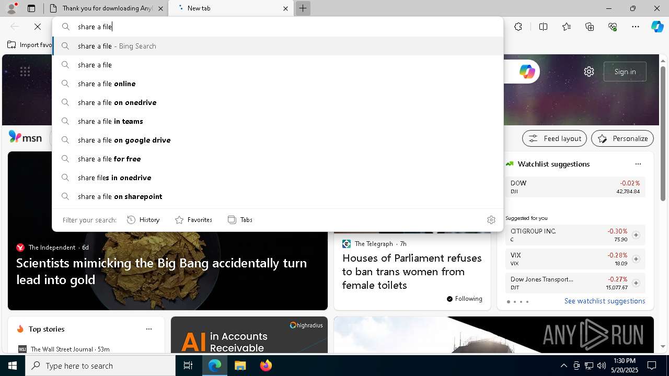Select 'share a file for free' suggestion
The image size is (669, 376).
tap(278, 159)
